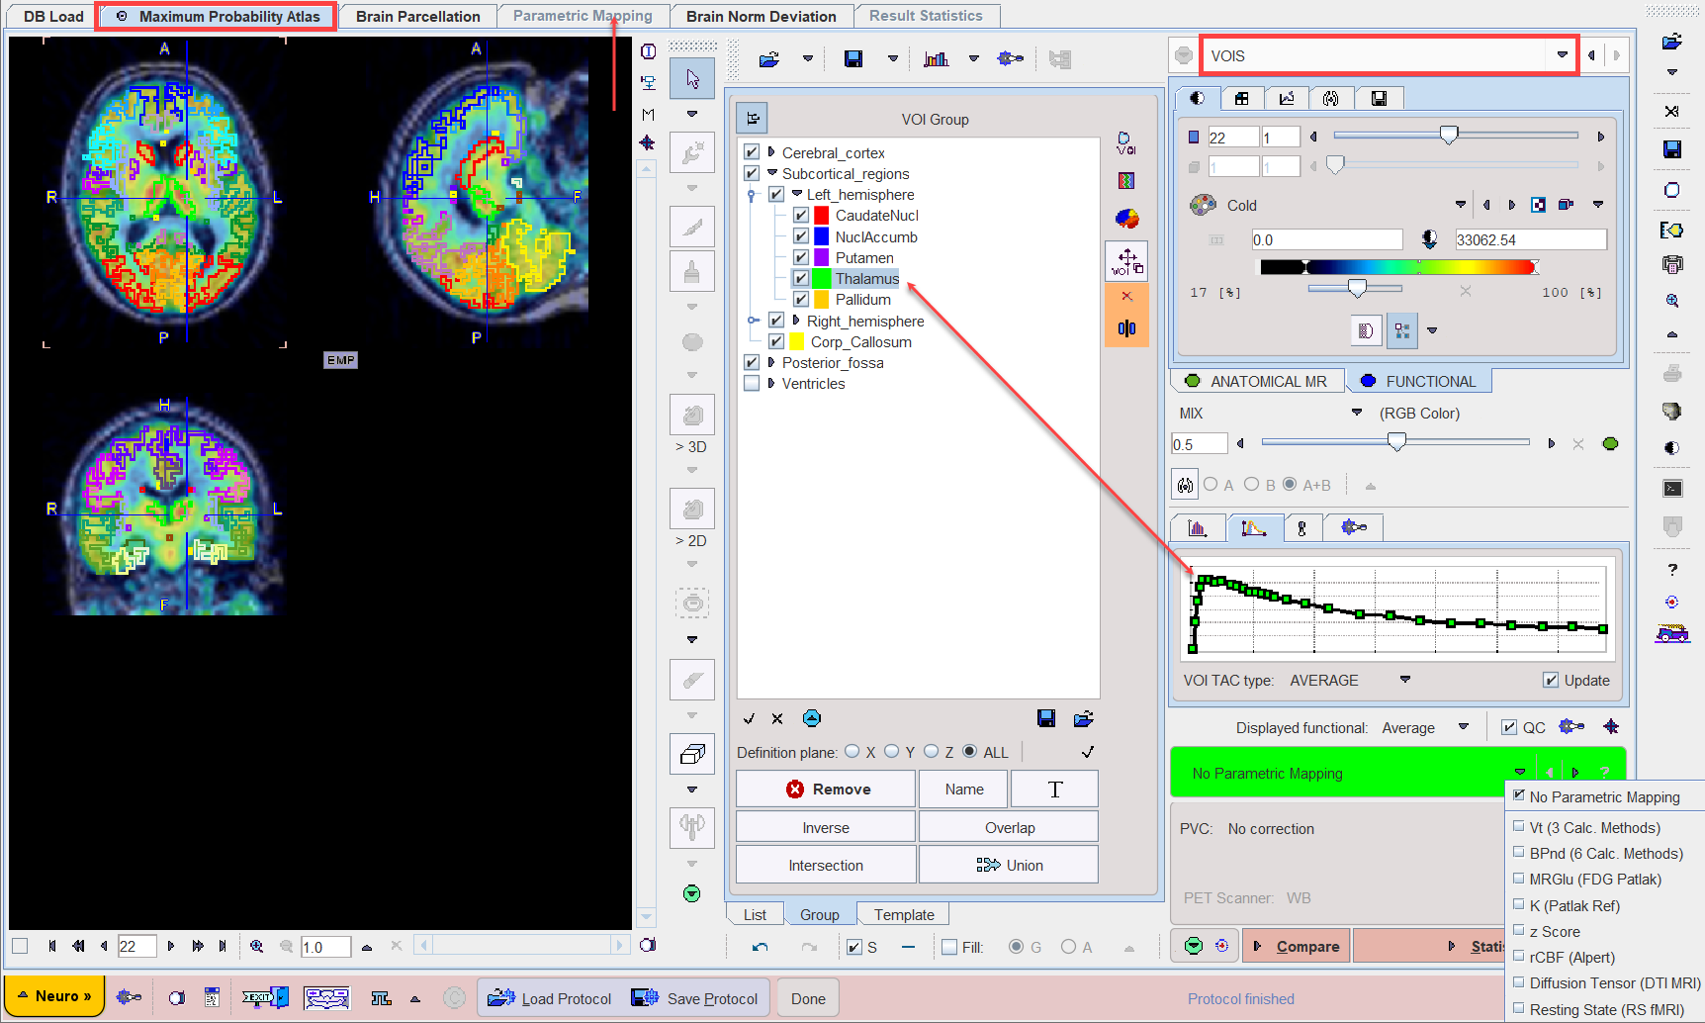The width and height of the screenshot is (1705, 1023).
Task: Expand the Cerebral_cortex tree node
Action: pyautogui.click(x=771, y=152)
